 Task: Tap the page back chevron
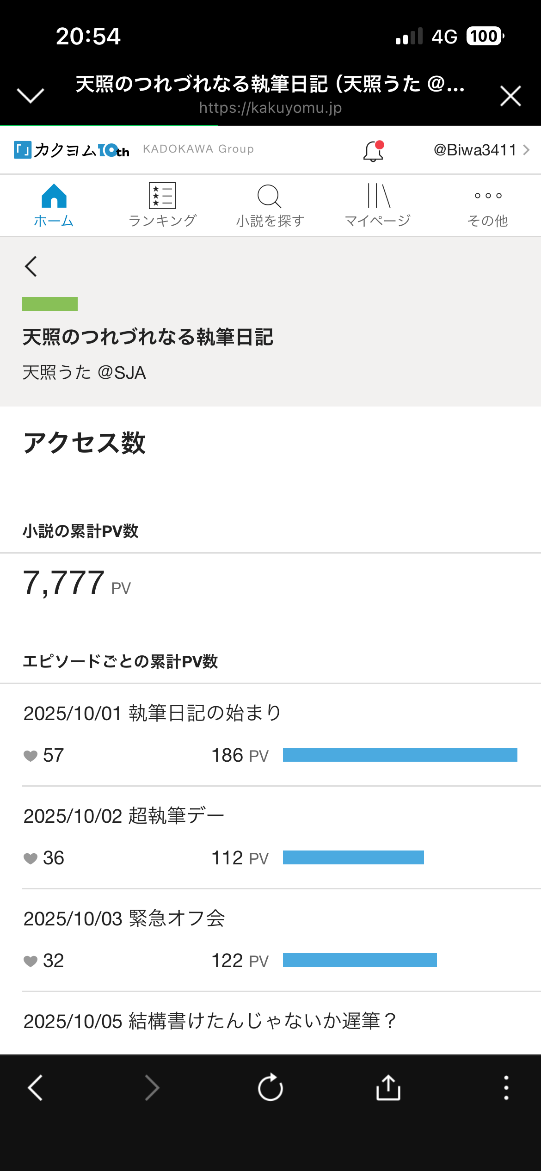click(31, 266)
